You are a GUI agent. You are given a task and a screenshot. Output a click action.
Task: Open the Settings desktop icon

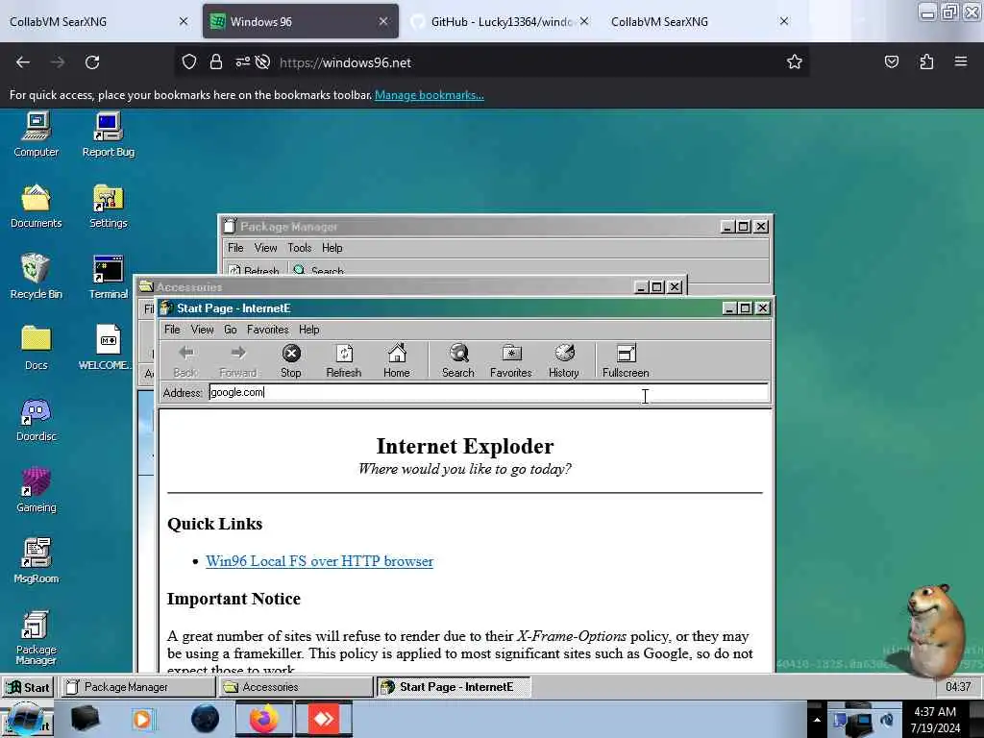[108, 206]
